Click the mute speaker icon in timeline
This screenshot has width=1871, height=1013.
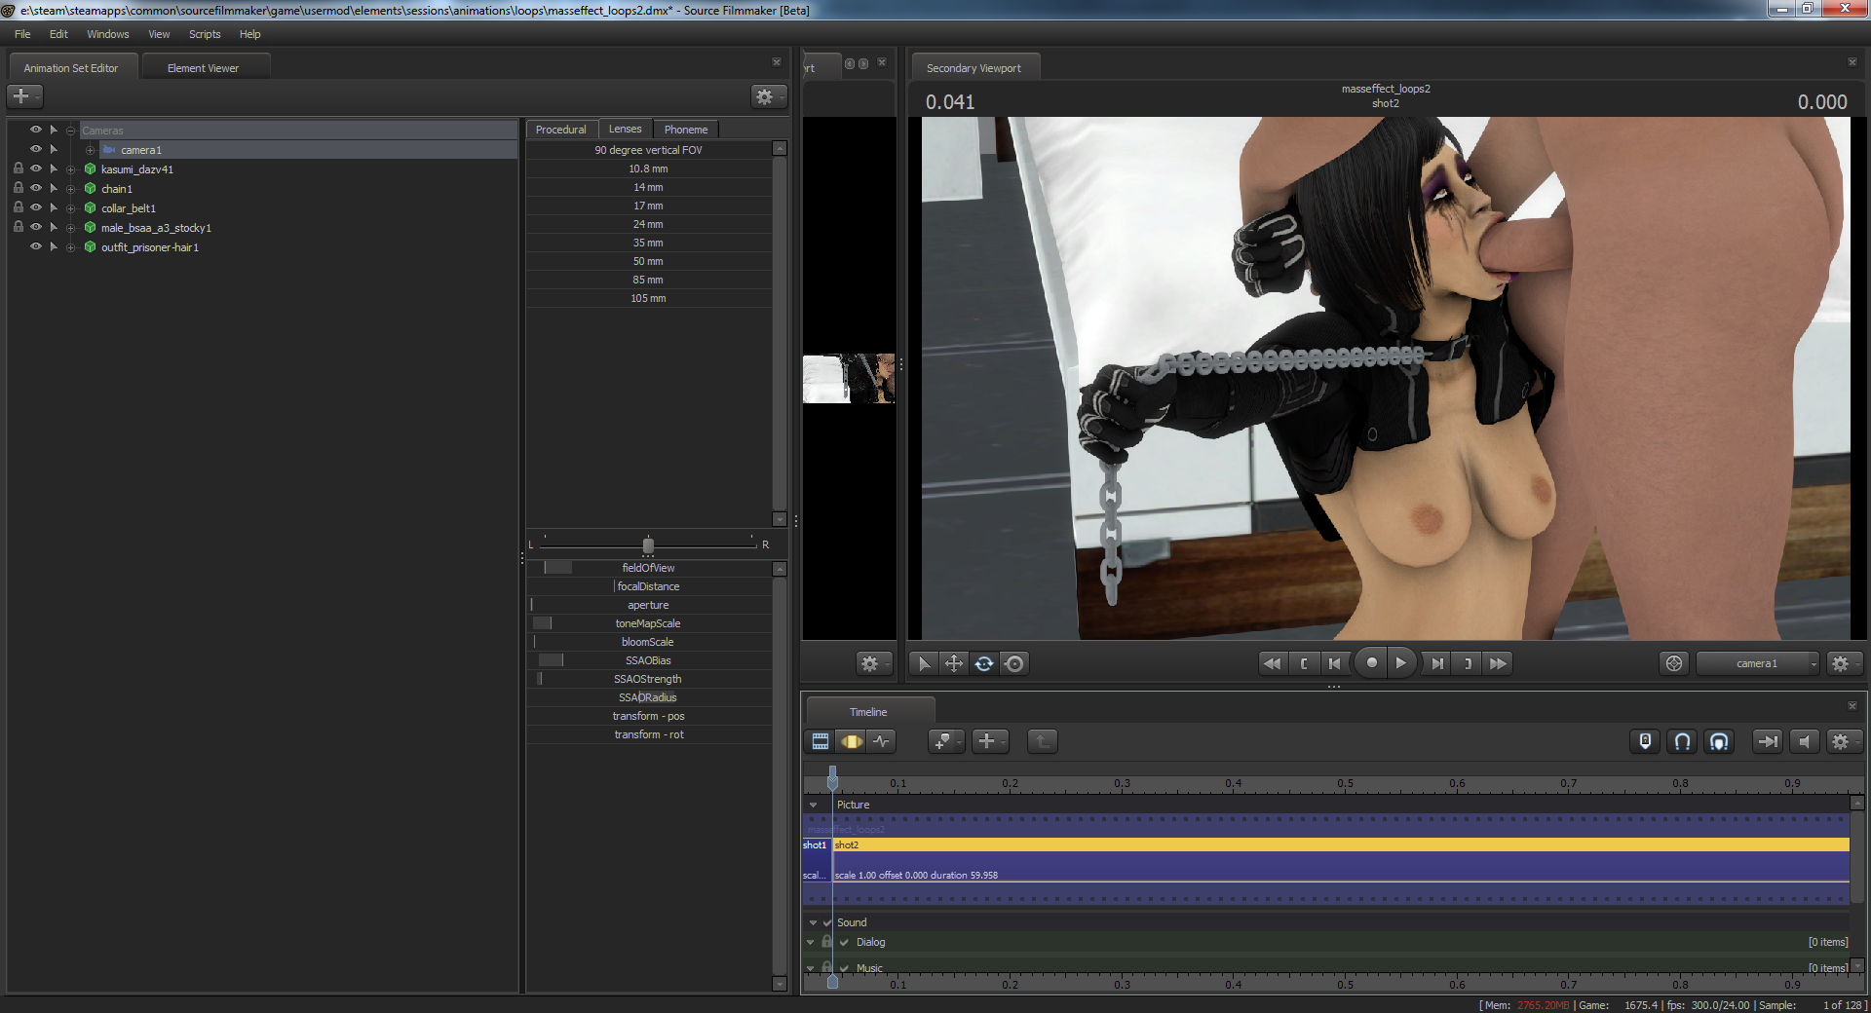(x=1804, y=741)
